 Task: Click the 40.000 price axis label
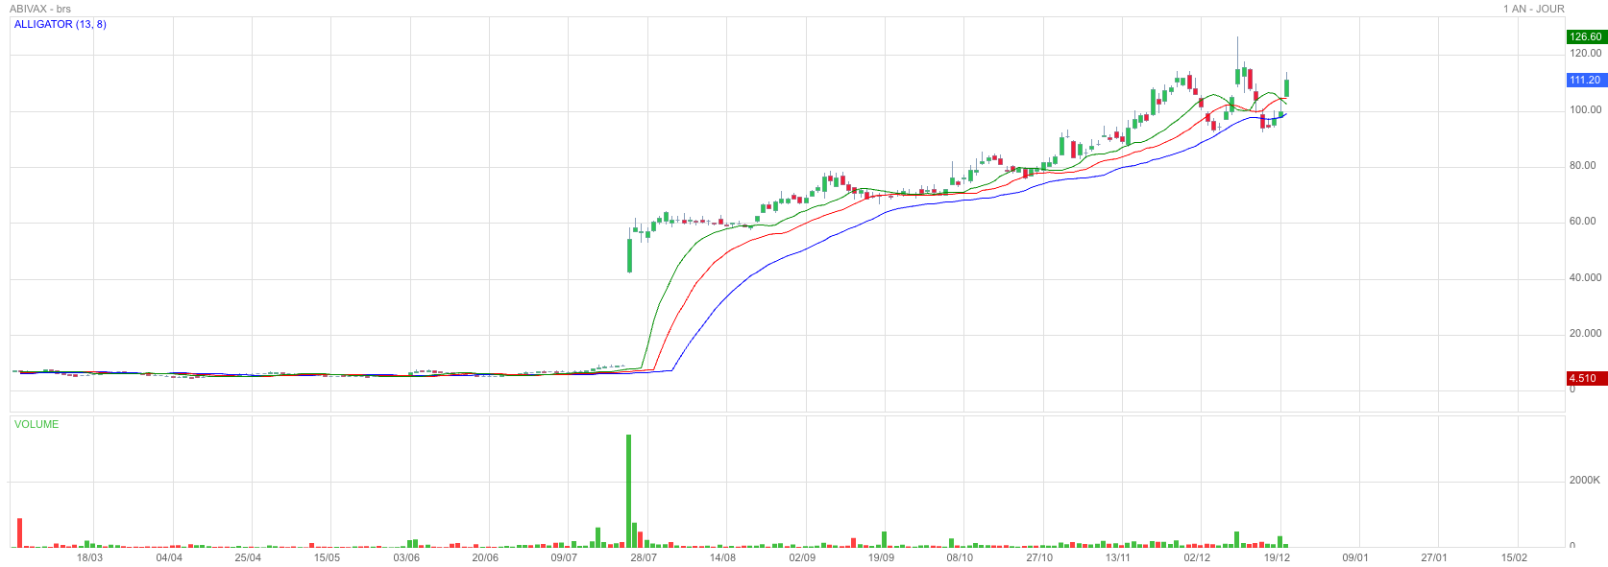(x=1586, y=277)
